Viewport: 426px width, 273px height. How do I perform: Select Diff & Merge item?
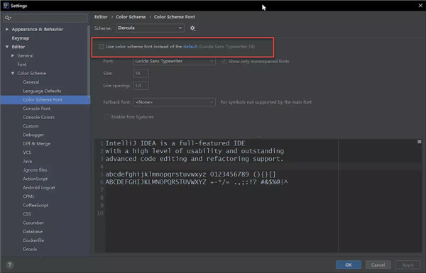37,143
